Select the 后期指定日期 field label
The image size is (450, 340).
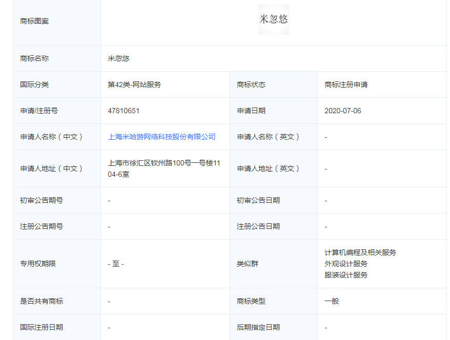[x=258, y=327]
